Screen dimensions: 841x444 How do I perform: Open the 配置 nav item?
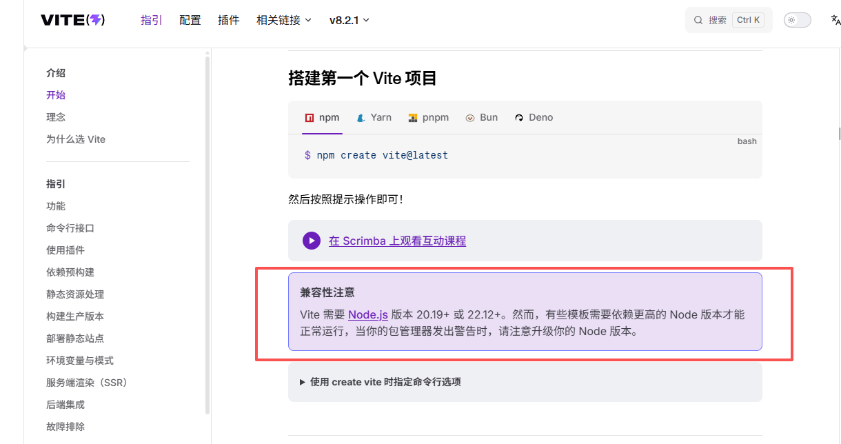point(190,20)
